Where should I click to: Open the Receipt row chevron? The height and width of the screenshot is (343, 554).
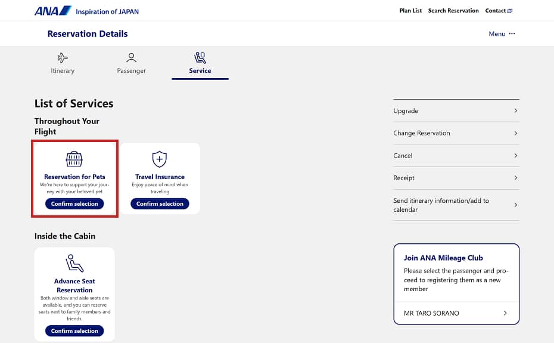pyautogui.click(x=515, y=178)
